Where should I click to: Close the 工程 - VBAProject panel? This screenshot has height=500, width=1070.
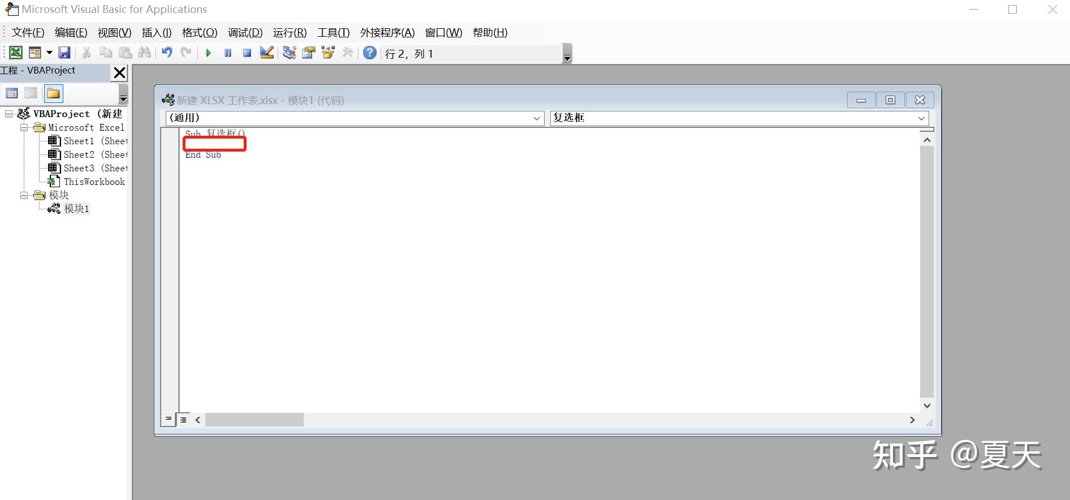click(119, 72)
